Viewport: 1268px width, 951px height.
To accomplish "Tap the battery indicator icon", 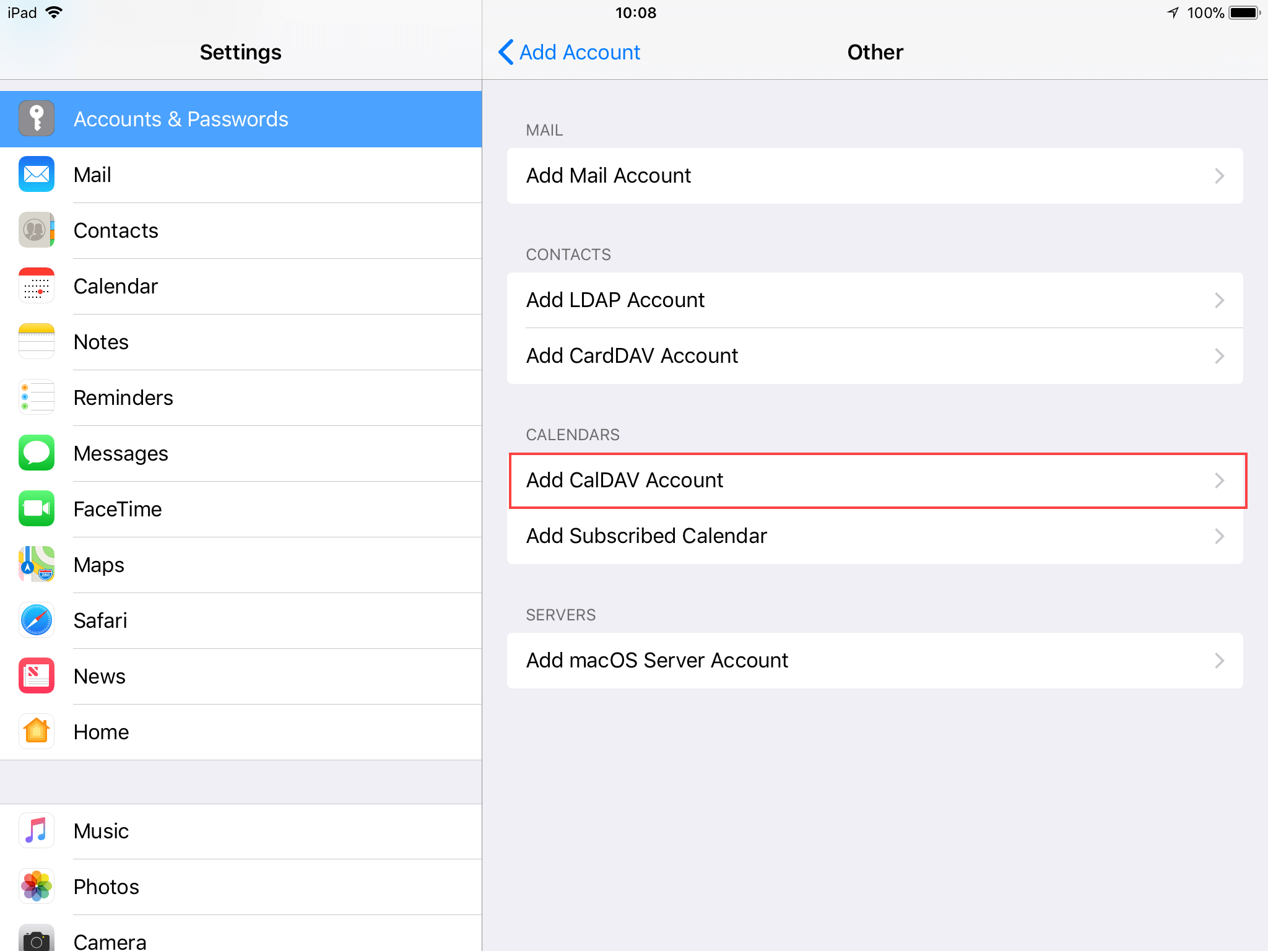I will coord(1244,12).
